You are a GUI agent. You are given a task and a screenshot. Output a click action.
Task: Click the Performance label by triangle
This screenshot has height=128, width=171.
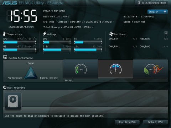[15, 78]
